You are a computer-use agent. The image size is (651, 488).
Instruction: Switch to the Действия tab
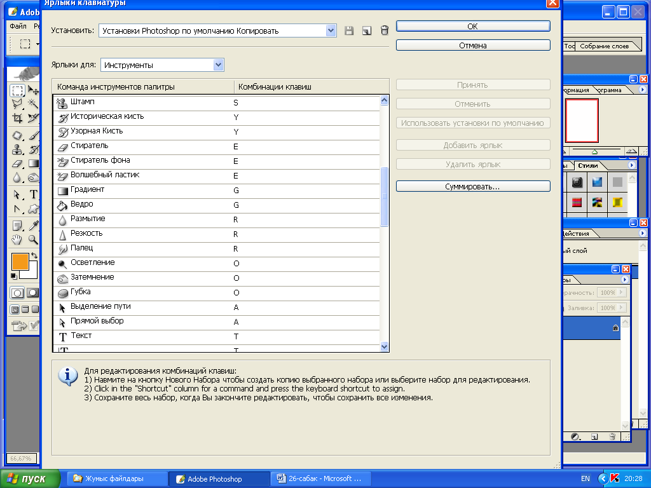click(x=576, y=234)
